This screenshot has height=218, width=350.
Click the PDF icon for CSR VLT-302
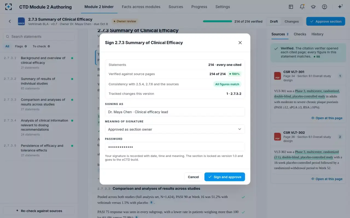tap(278, 137)
